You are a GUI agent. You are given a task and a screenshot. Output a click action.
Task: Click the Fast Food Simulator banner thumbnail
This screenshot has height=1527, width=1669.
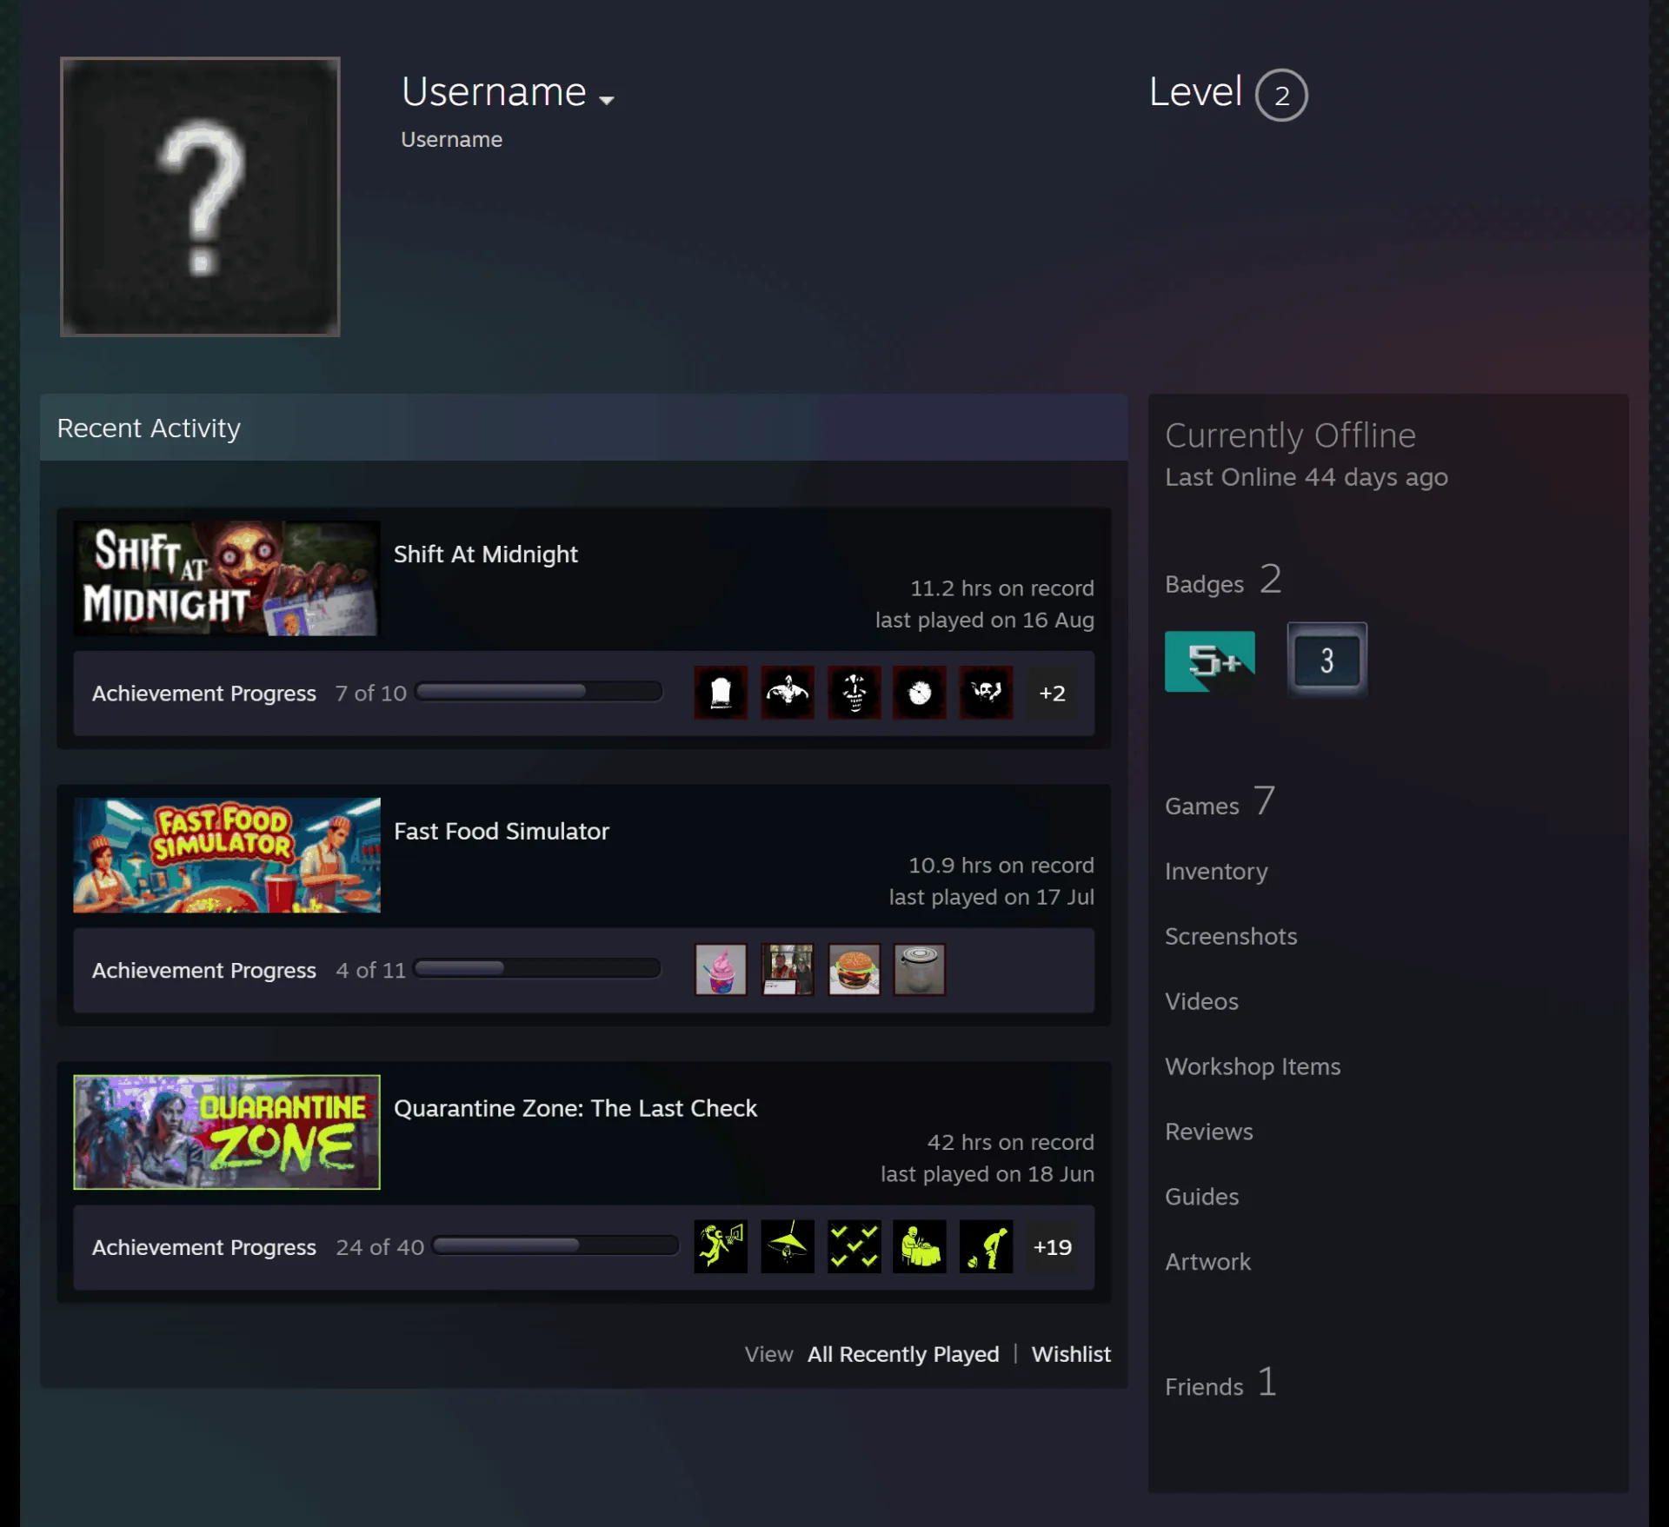pyautogui.click(x=227, y=855)
